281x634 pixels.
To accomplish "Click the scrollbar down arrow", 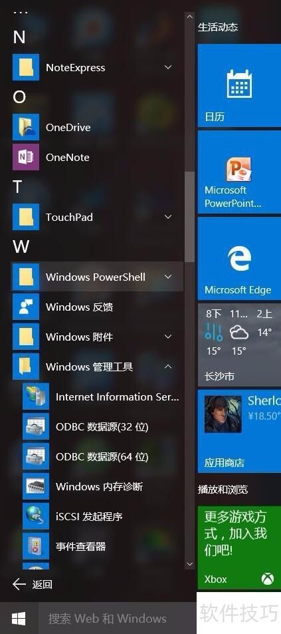I will pyautogui.click(x=190, y=563).
